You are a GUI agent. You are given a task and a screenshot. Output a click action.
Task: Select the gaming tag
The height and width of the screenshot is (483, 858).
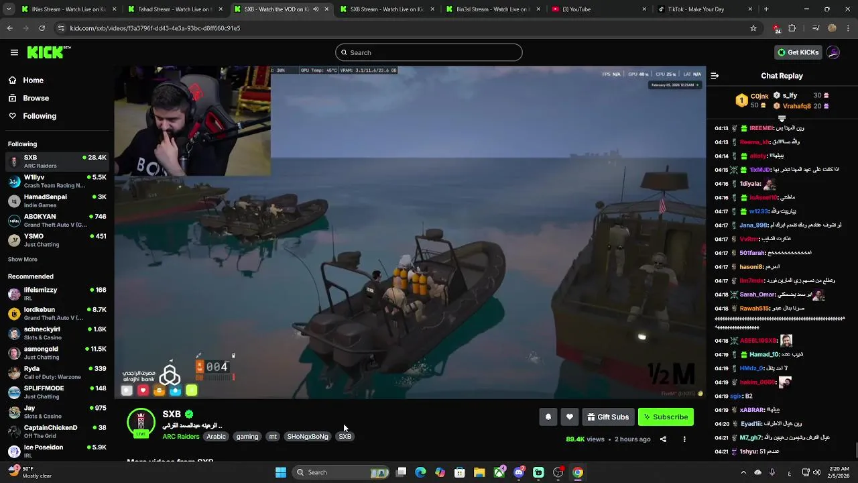tap(247, 437)
